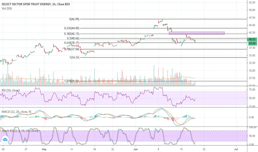The width and height of the screenshot is (258, 152).
Task: Select the purple resistance zone rectangle
Action: [x=197, y=33]
